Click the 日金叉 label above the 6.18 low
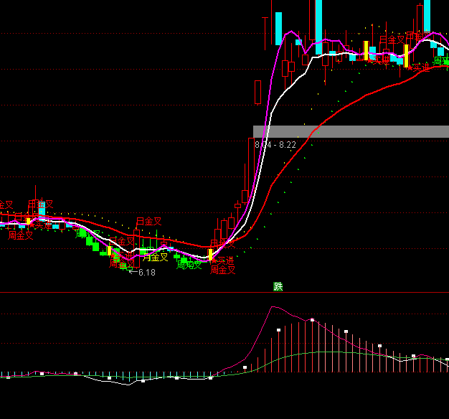The height and width of the screenshot is (419, 449). pyautogui.click(x=148, y=222)
